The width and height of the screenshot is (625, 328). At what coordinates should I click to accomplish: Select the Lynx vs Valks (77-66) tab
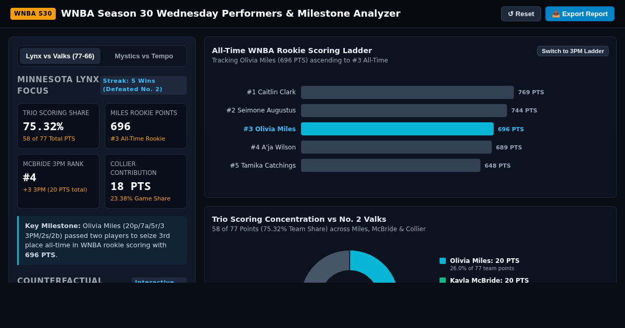point(60,56)
